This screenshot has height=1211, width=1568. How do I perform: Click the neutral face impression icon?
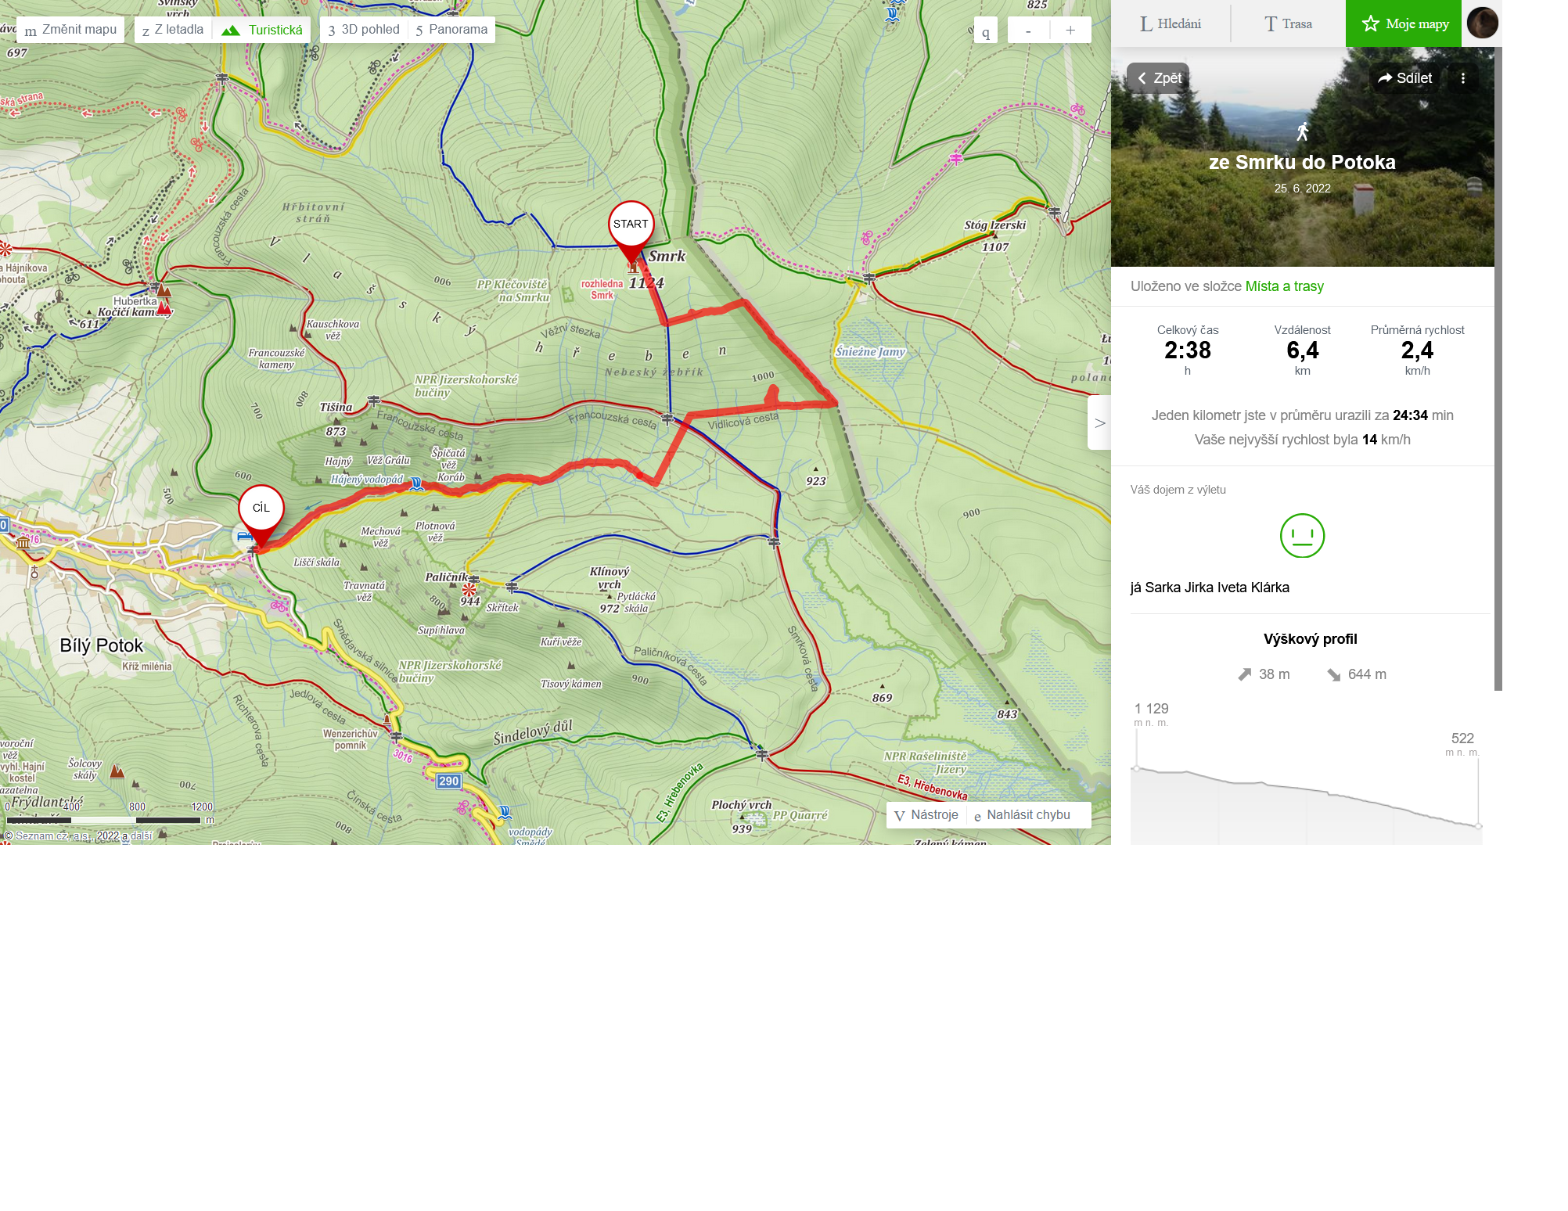pos(1302,536)
